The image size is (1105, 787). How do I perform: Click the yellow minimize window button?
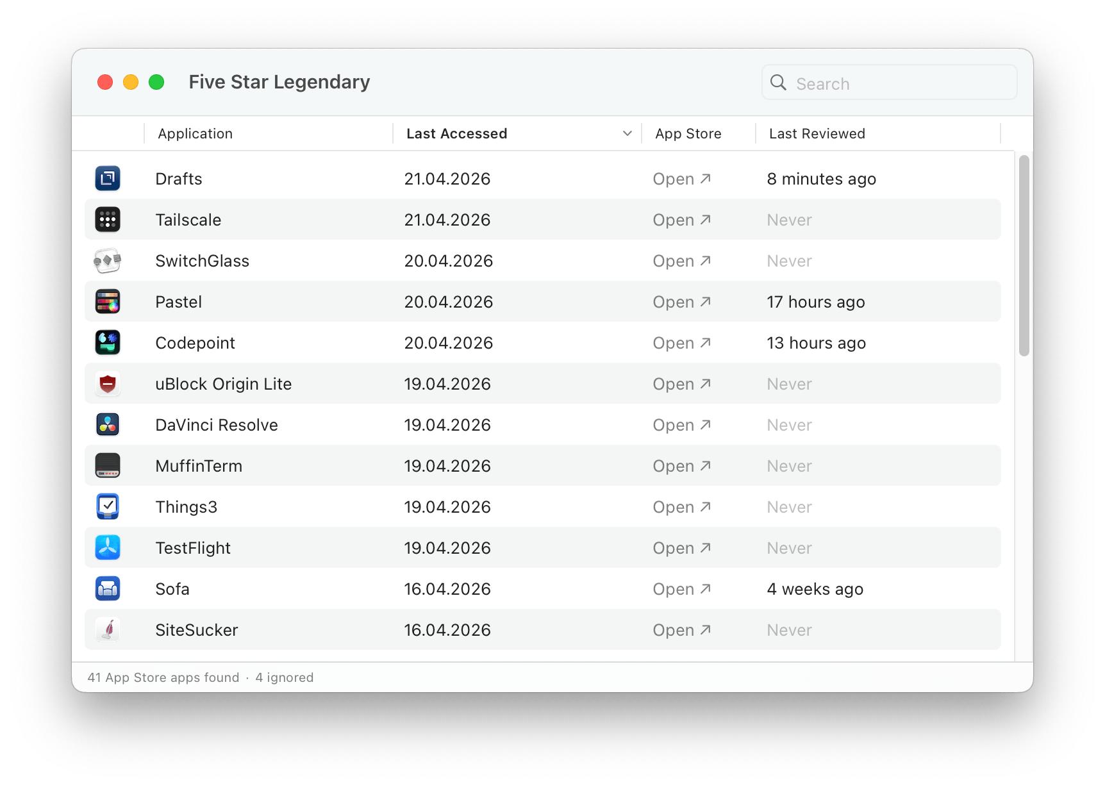point(131,82)
